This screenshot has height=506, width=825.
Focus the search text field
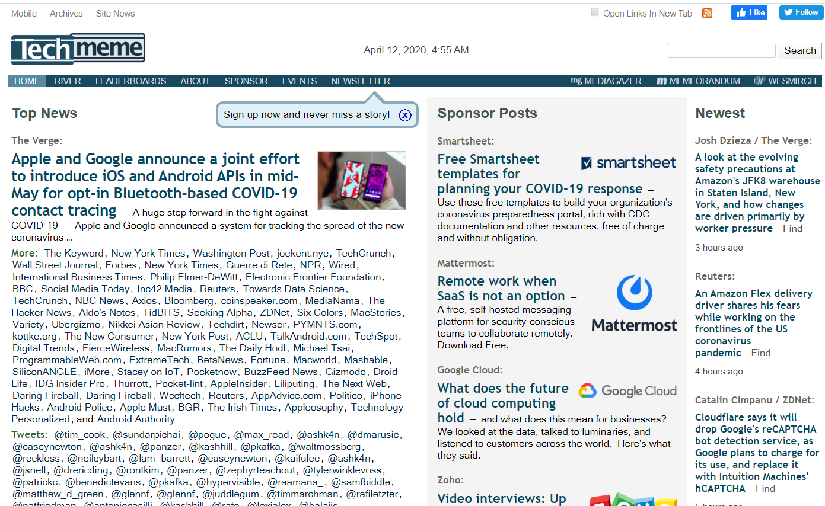pos(722,51)
